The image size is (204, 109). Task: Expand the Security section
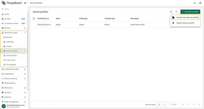[x=14, y=92]
